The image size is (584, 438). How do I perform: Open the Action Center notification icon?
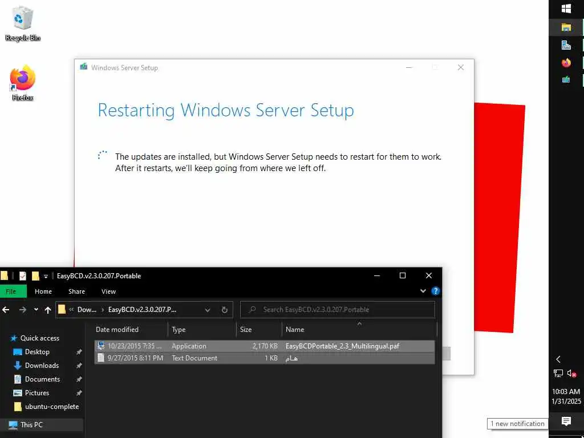click(x=566, y=421)
